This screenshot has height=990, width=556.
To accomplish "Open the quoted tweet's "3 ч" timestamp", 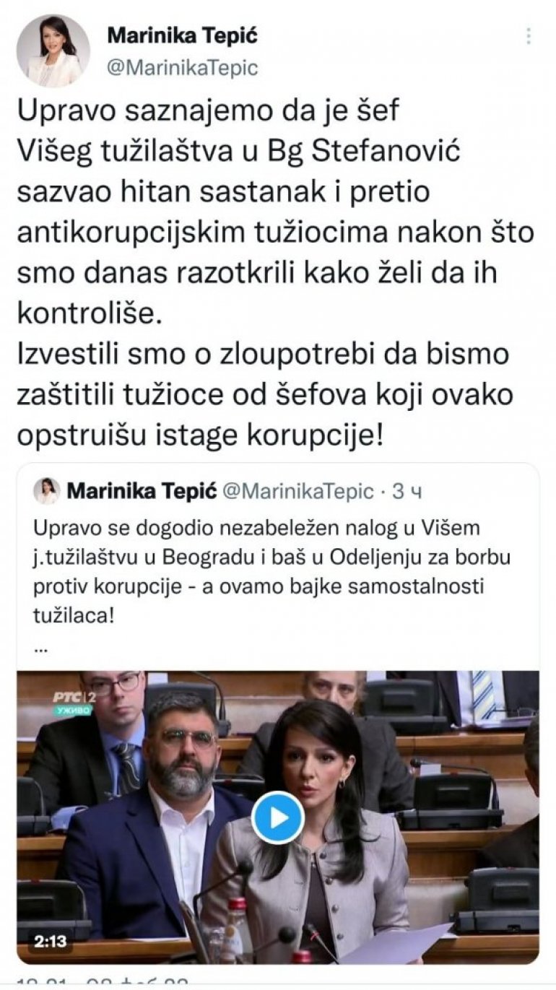I will point(406,492).
